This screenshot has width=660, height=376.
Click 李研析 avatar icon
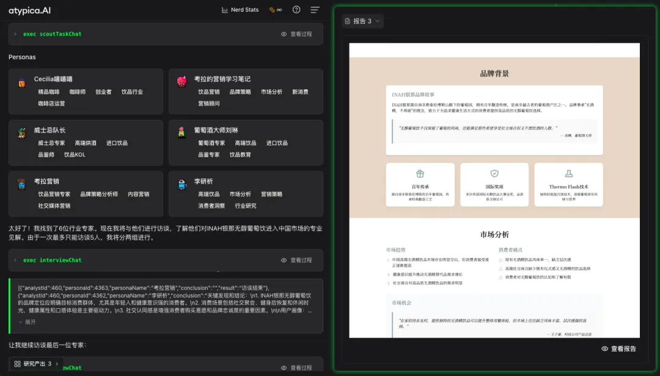[182, 185]
